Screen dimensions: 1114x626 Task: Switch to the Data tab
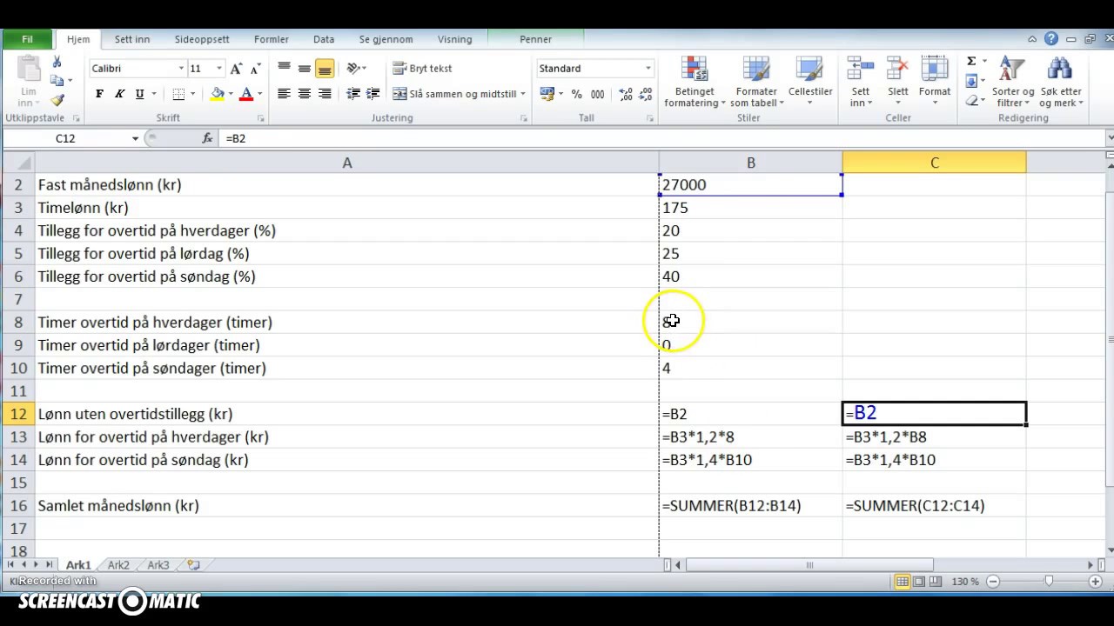tap(324, 39)
